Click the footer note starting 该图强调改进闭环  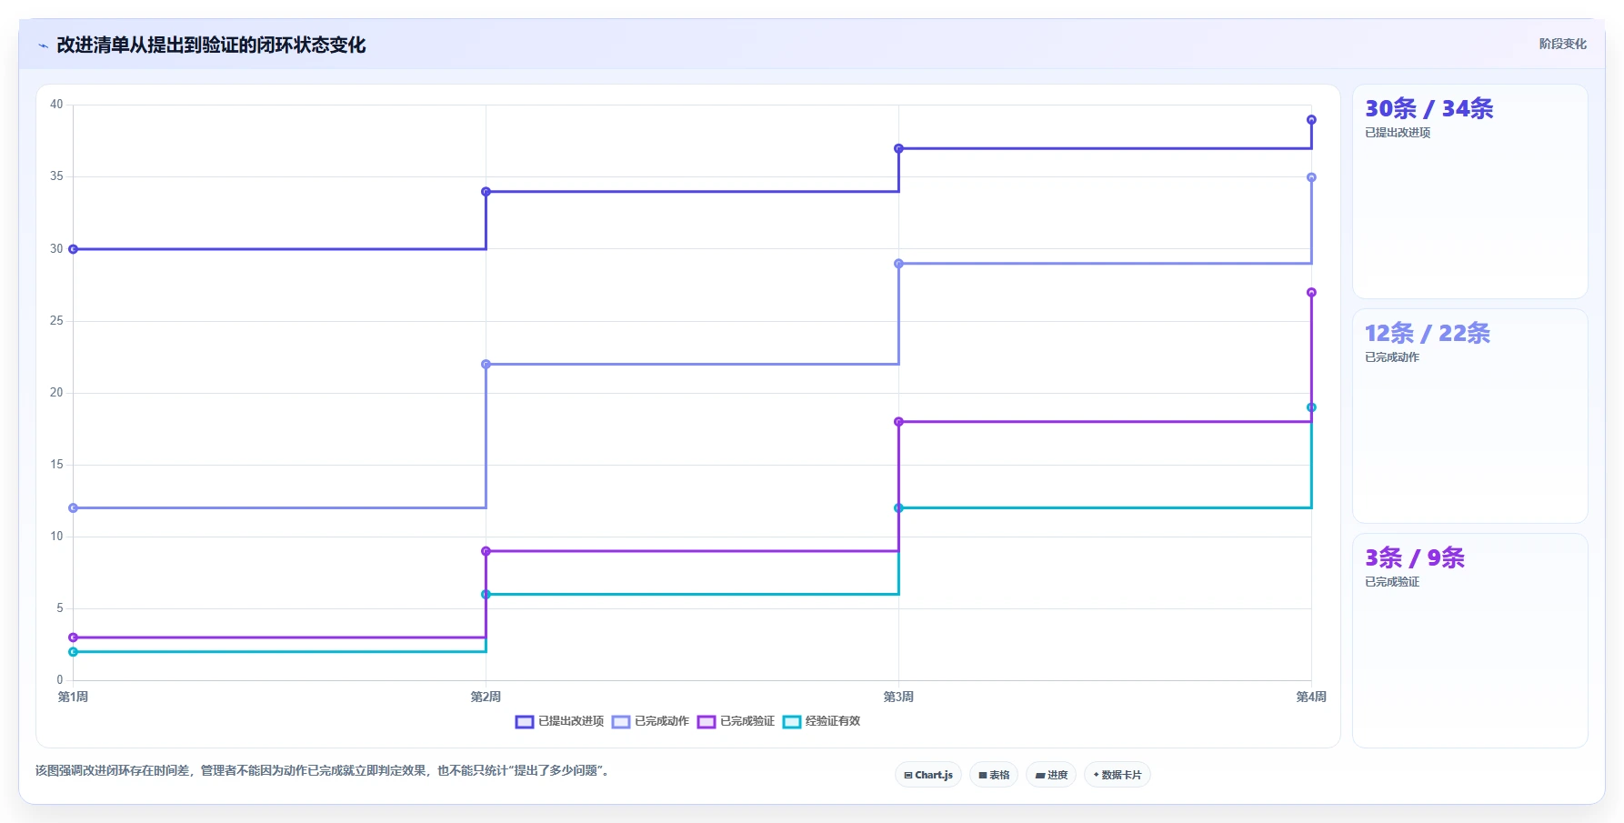pos(324,770)
